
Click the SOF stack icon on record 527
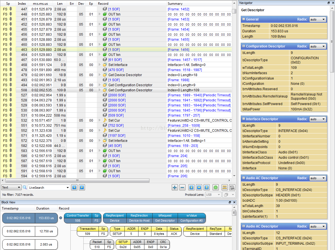click(x=105, y=95)
